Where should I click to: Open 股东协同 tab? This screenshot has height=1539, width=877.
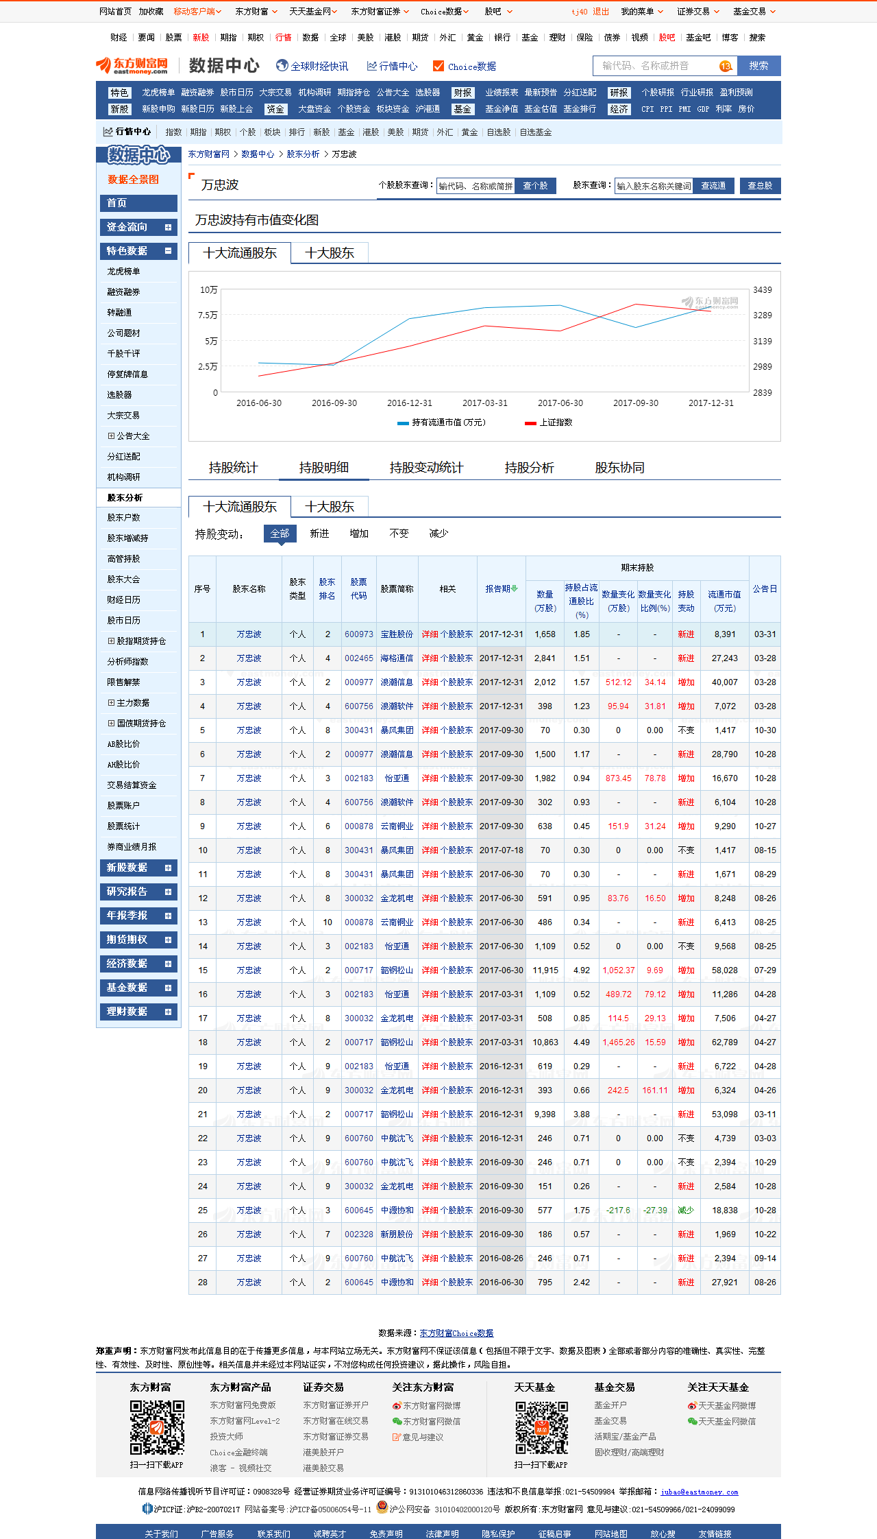coord(620,468)
